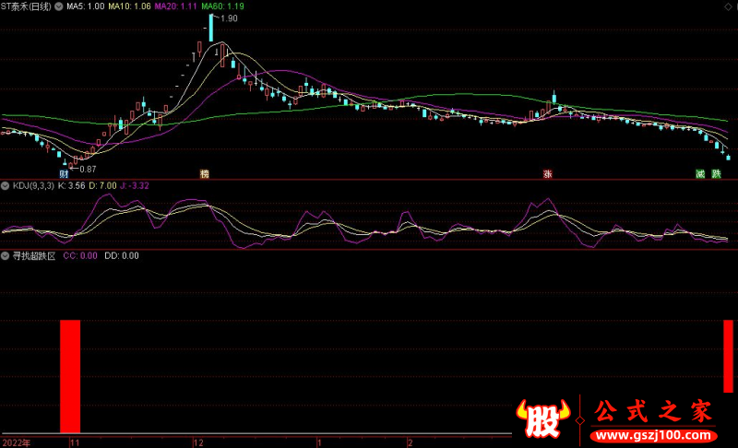Click the green 减 holdings-reduction marker
Viewport: 738px width, 448px height.
coord(700,173)
